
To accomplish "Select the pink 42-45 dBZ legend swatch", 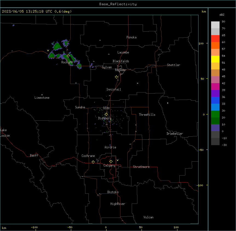I will [215, 80].
